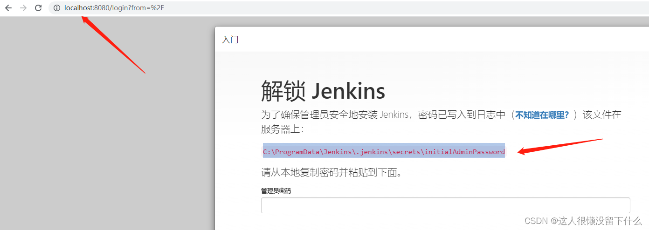
Task: Click the browser back arrow
Action: [8, 8]
